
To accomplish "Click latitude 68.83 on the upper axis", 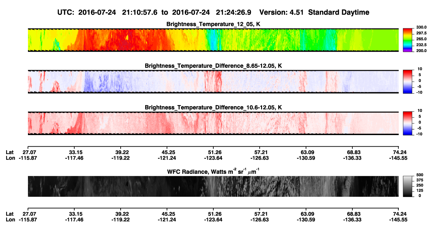I will (352, 152).
